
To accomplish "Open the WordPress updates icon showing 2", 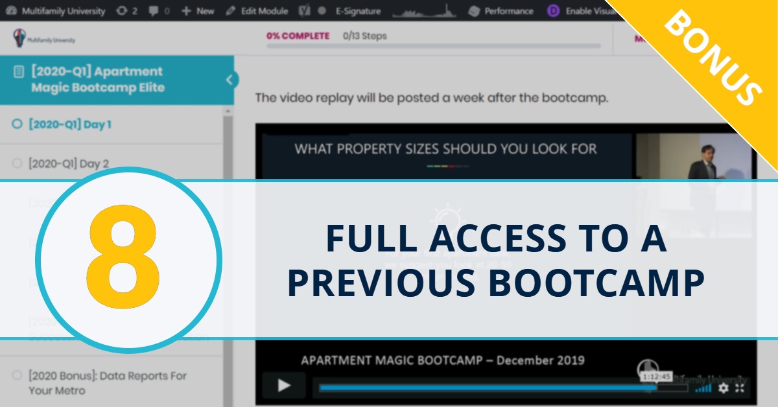I will pos(126,11).
